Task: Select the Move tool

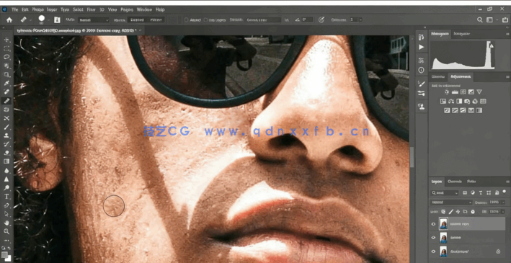Action: point(6,40)
